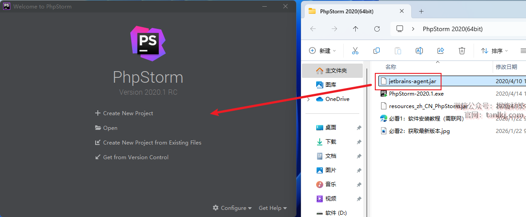Screen dimensions: 526x217
Task: Click the plus icon beside Create New Project
Action: tap(98, 113)
